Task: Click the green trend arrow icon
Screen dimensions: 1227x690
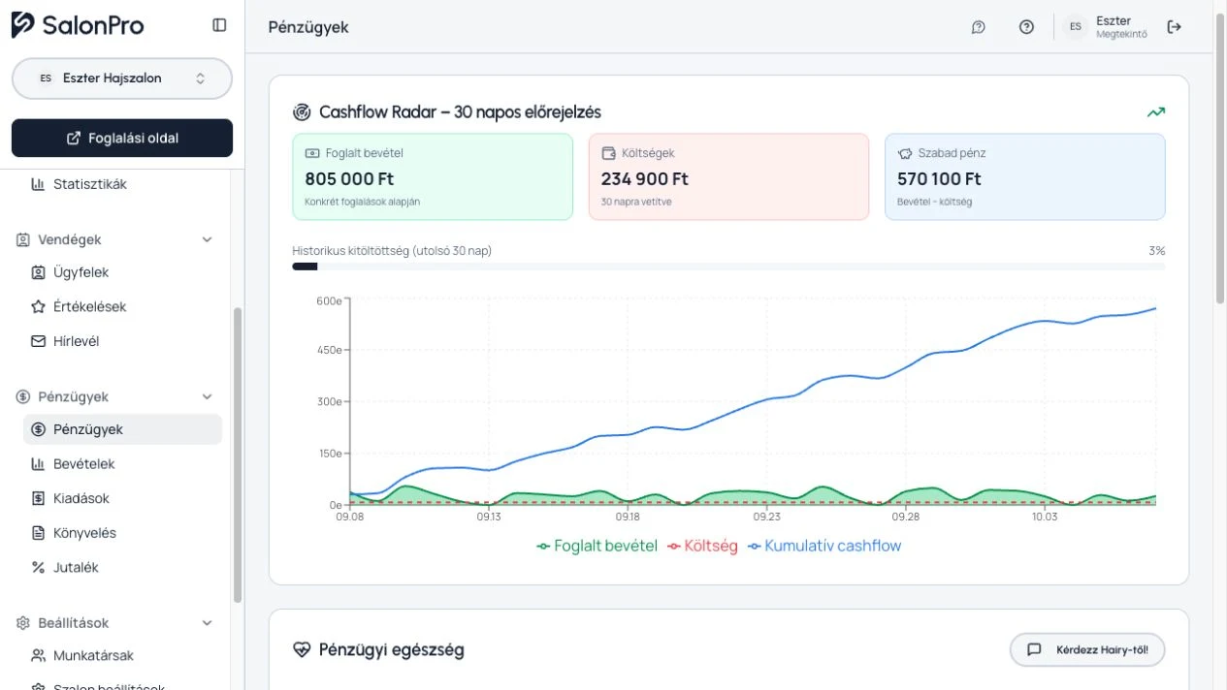Action: click(x=1156, y=112)
